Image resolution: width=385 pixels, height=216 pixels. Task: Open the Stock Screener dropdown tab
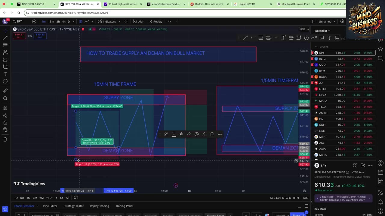click(x=26, y=206)
